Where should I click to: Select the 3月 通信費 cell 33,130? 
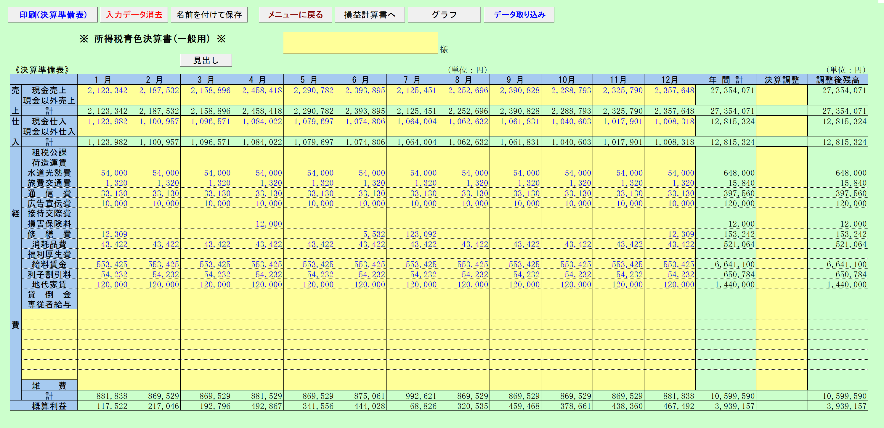pos(206,193)
